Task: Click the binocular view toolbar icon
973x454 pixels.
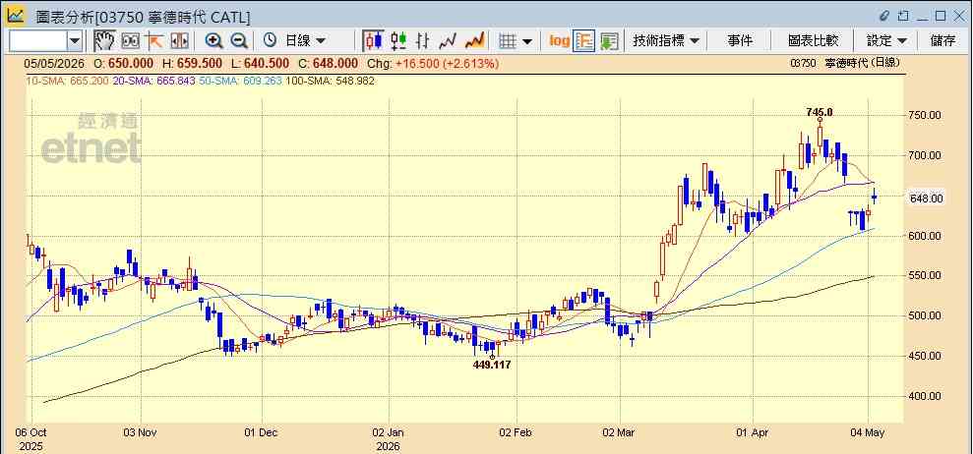Action: point(130,41)
